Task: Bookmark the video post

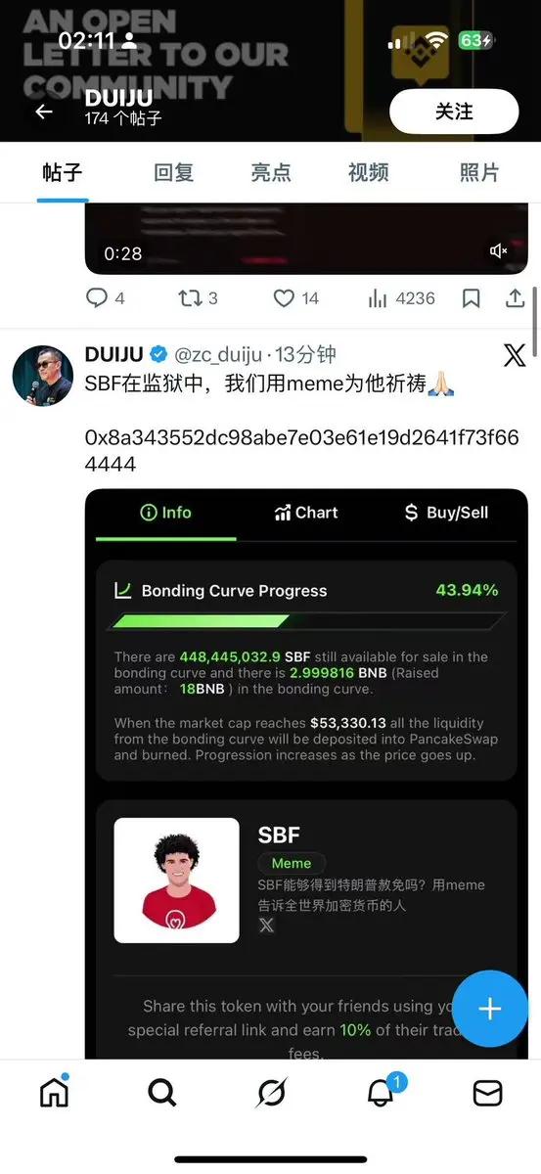Action: pyautogui.click(x=472, y=298)
